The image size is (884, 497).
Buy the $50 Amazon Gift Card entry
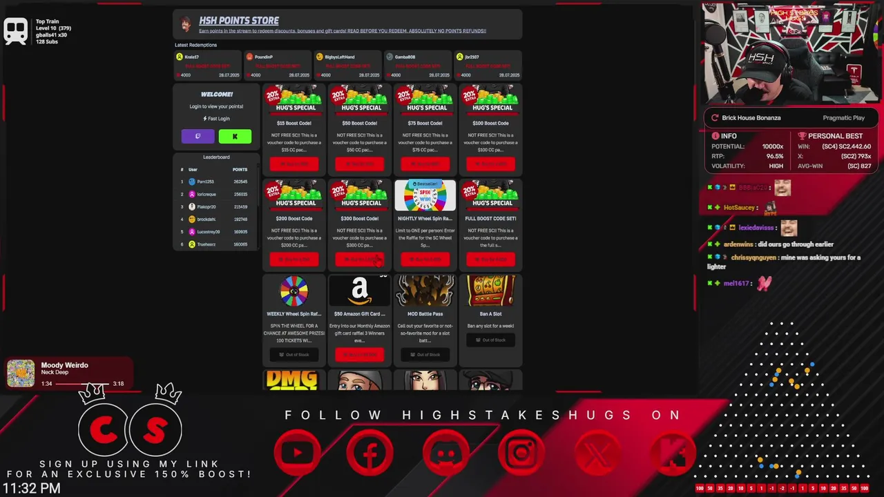(x=359, y=354)
